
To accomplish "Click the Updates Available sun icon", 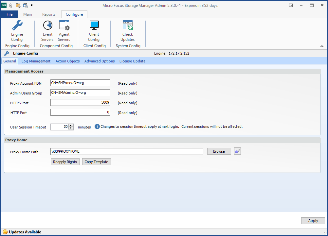I will pyautogui.click(x=5, y=232).
